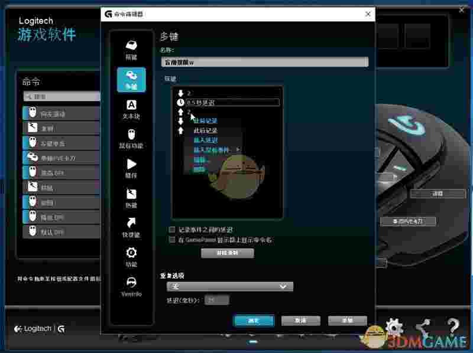Select the '降低 DPI' command in the list
This screenshot has height=353, width=473.
tap(61, 217)
